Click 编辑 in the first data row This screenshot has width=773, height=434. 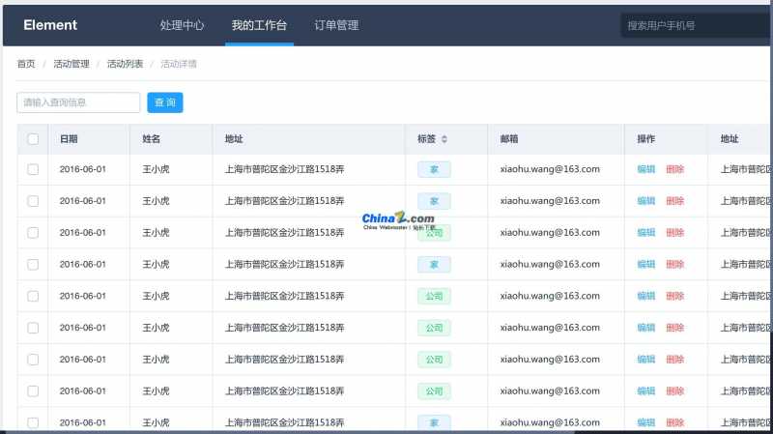[x=645, y=169]
